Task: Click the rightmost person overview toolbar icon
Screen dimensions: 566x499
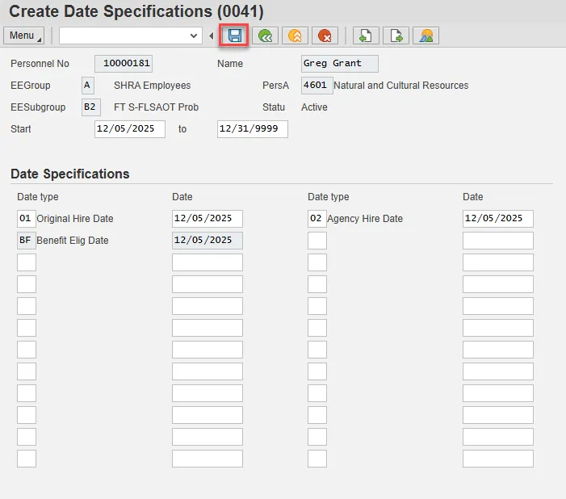Action: 426,36
